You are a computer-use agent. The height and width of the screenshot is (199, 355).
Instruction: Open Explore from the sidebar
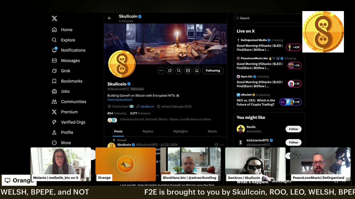pyautogui.click(x=68, y=40)
